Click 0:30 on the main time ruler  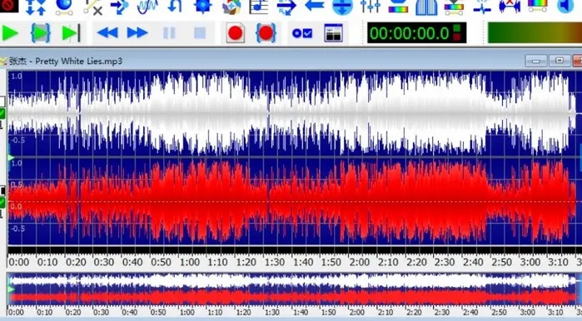[x=104, y=262]
